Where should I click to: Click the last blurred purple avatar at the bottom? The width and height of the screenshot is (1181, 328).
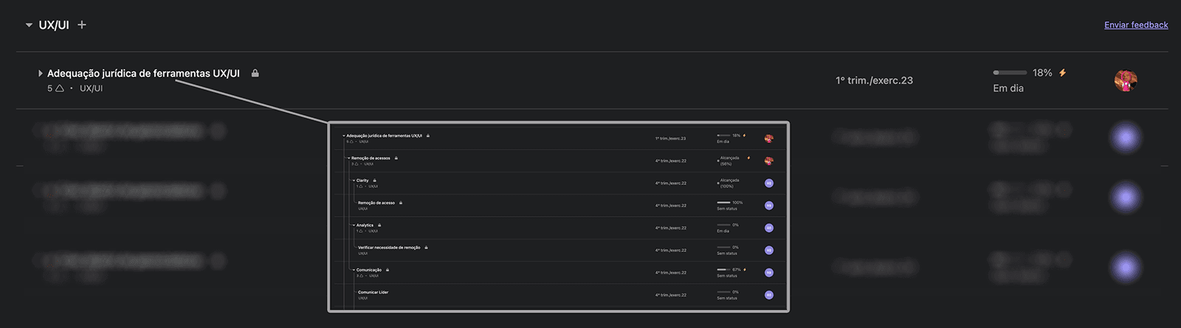(1125, 267)
